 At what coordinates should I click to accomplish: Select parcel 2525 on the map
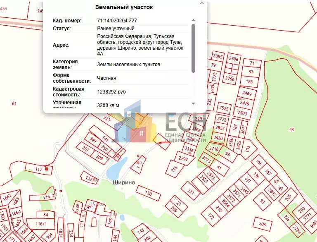pyautogui.click(x=224, y=108)
